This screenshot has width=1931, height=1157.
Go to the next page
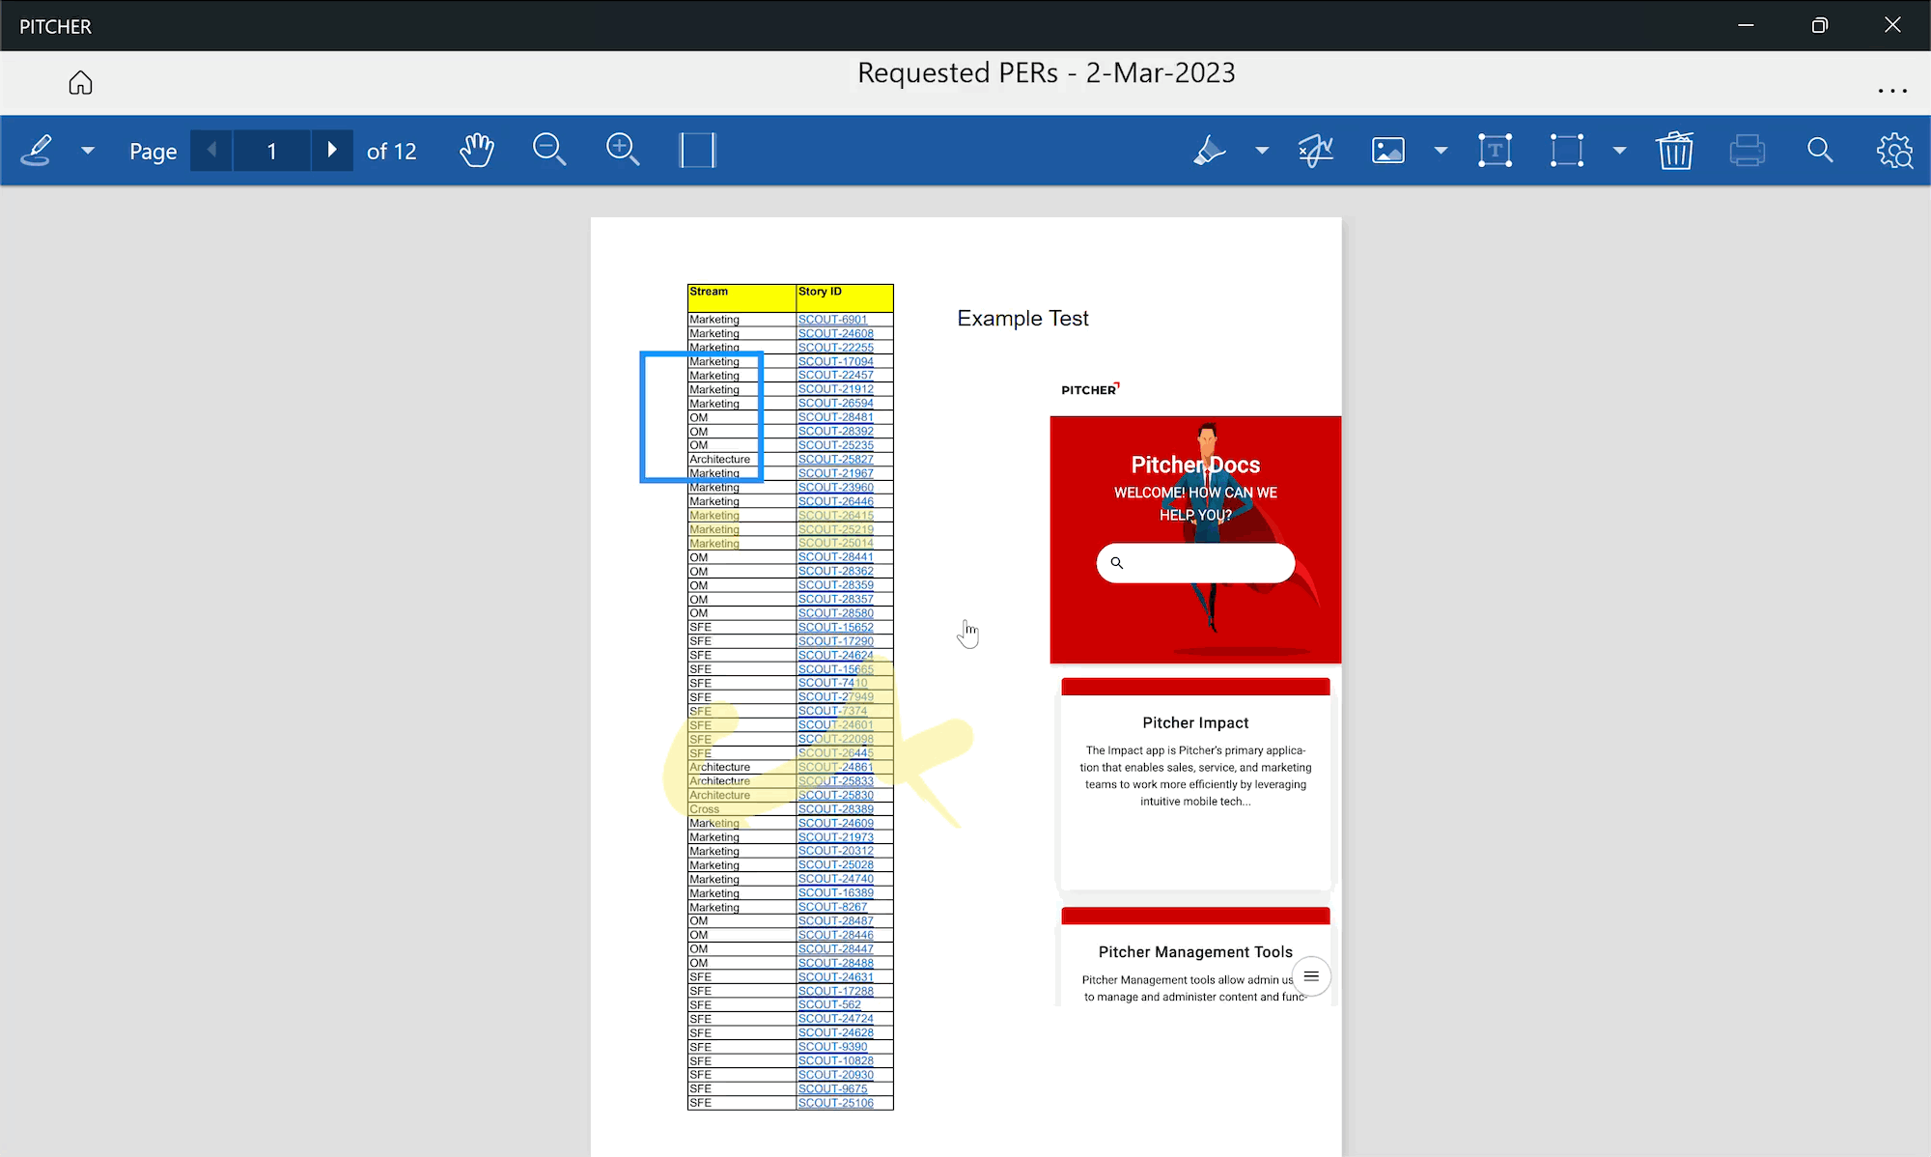(332, 151)
